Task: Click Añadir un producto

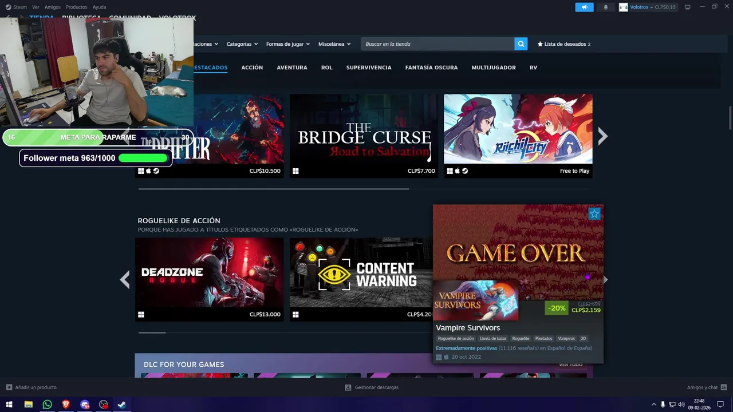Action: [36, 387]
